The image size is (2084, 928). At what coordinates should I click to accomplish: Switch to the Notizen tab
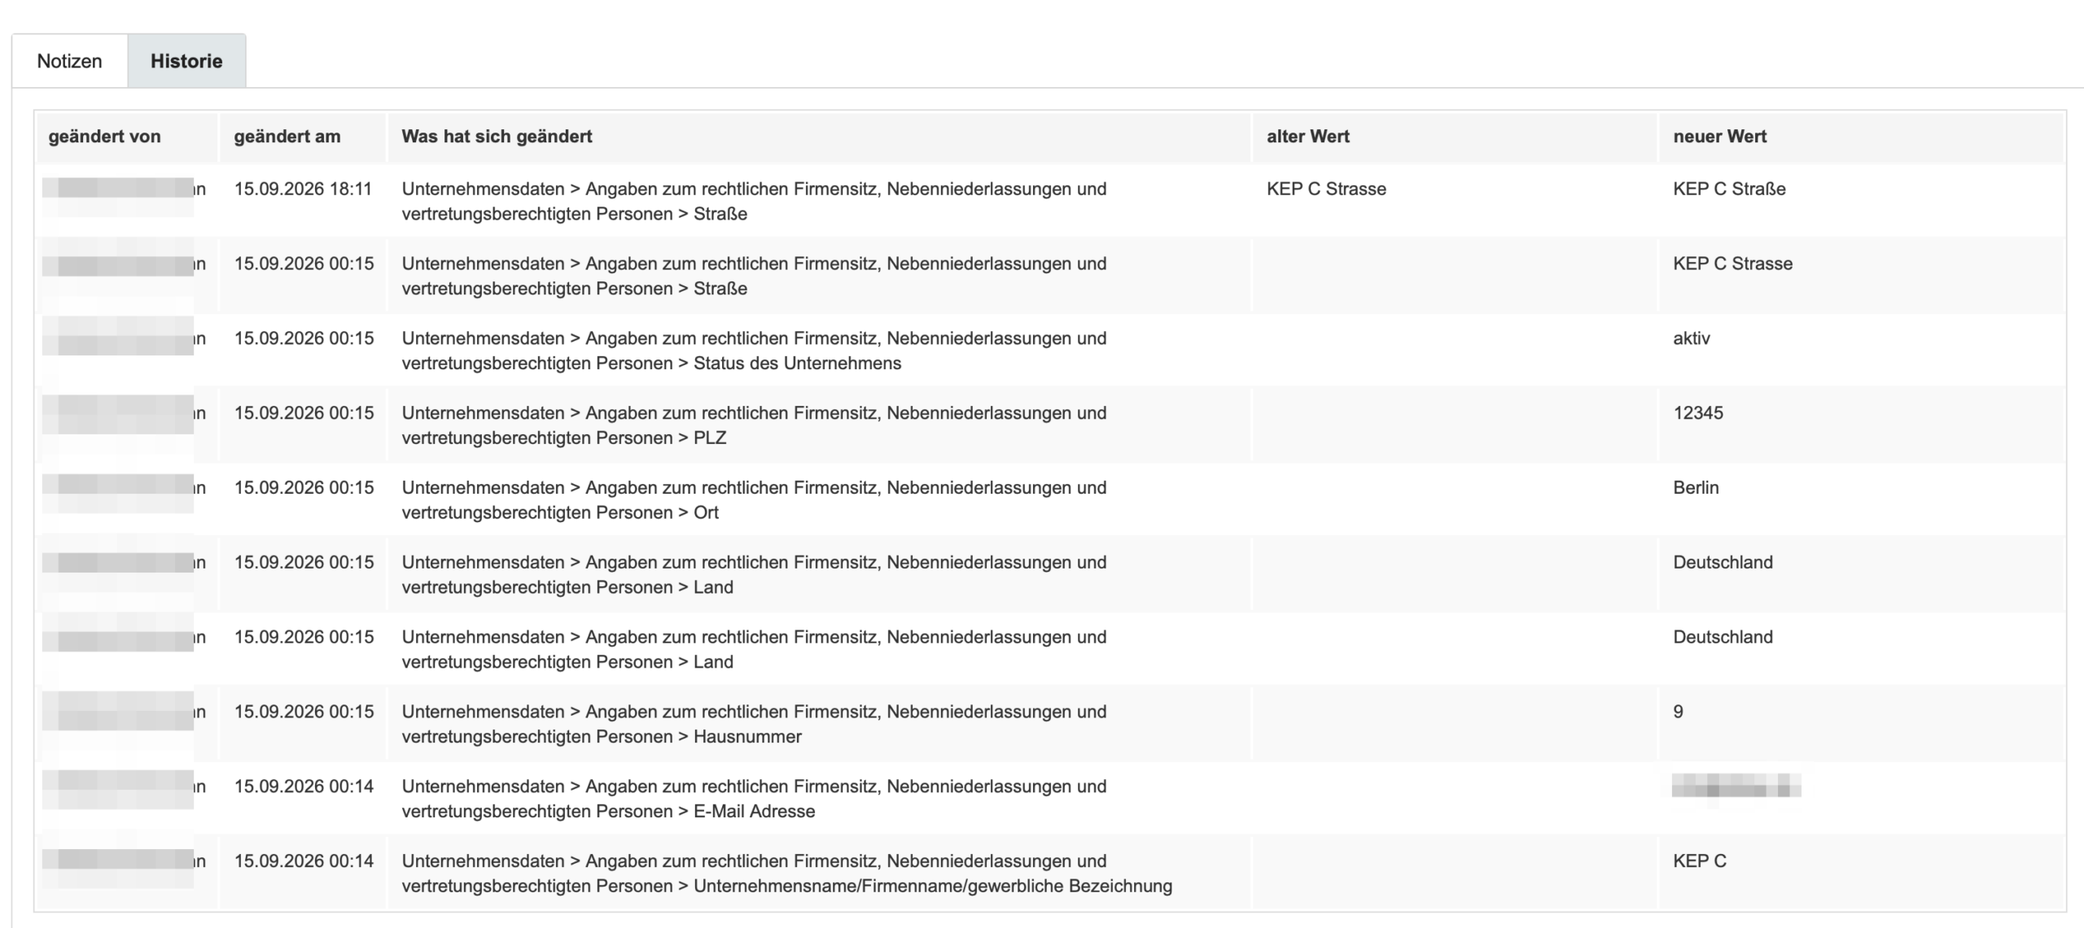point(70,61)
